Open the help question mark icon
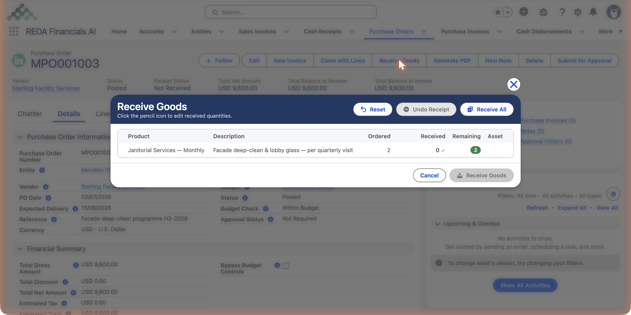This screenshot has width=631, height=315. click(562, 12)
